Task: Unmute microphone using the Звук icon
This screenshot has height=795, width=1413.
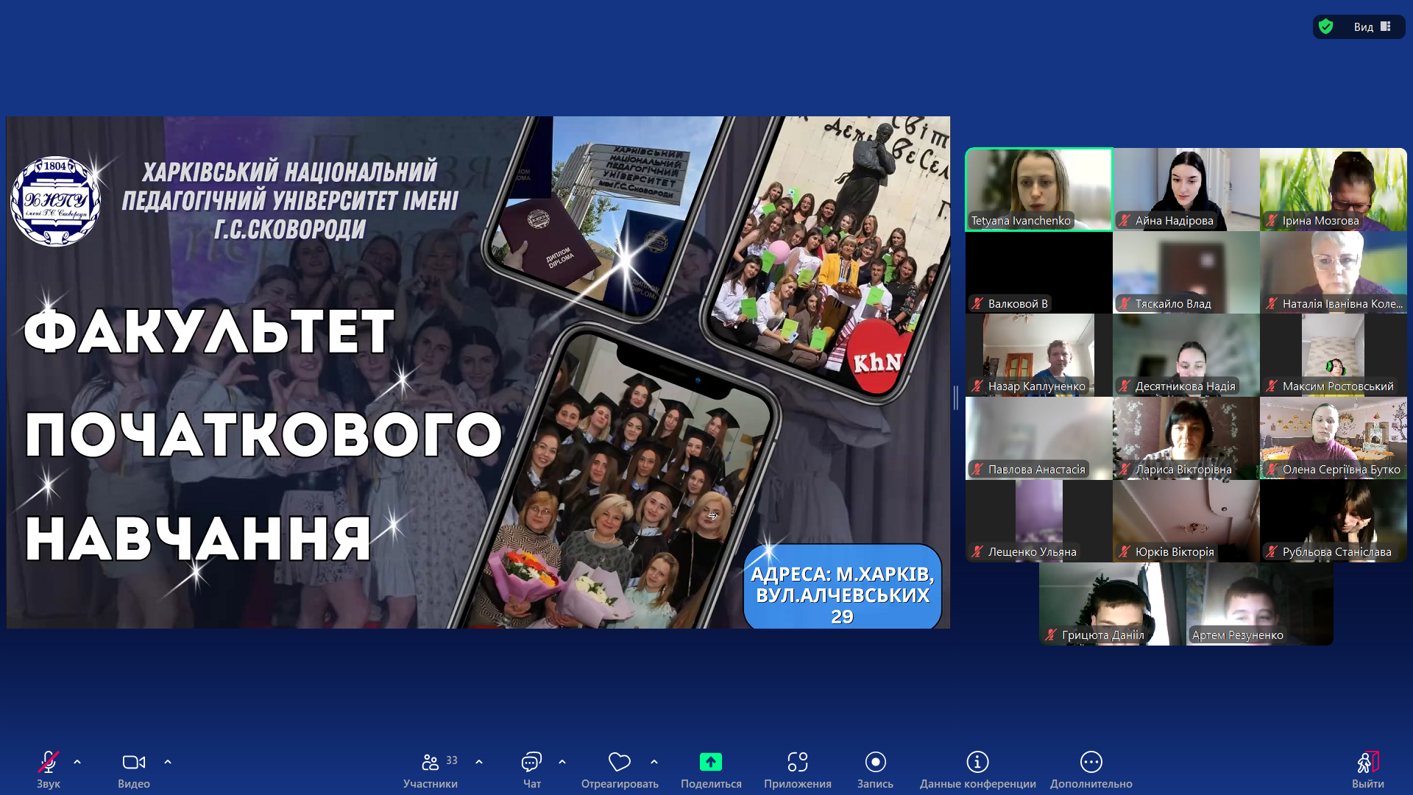Action: coord(49,762)
